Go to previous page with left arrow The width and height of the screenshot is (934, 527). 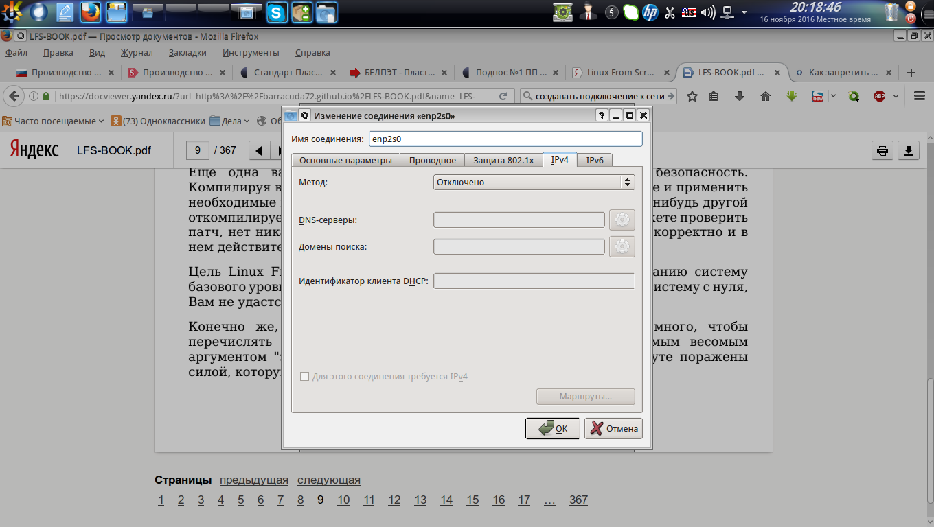259,151
